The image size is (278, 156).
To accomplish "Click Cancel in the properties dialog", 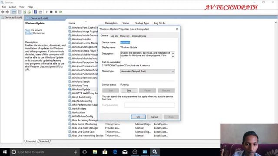I will click(155, 117).
